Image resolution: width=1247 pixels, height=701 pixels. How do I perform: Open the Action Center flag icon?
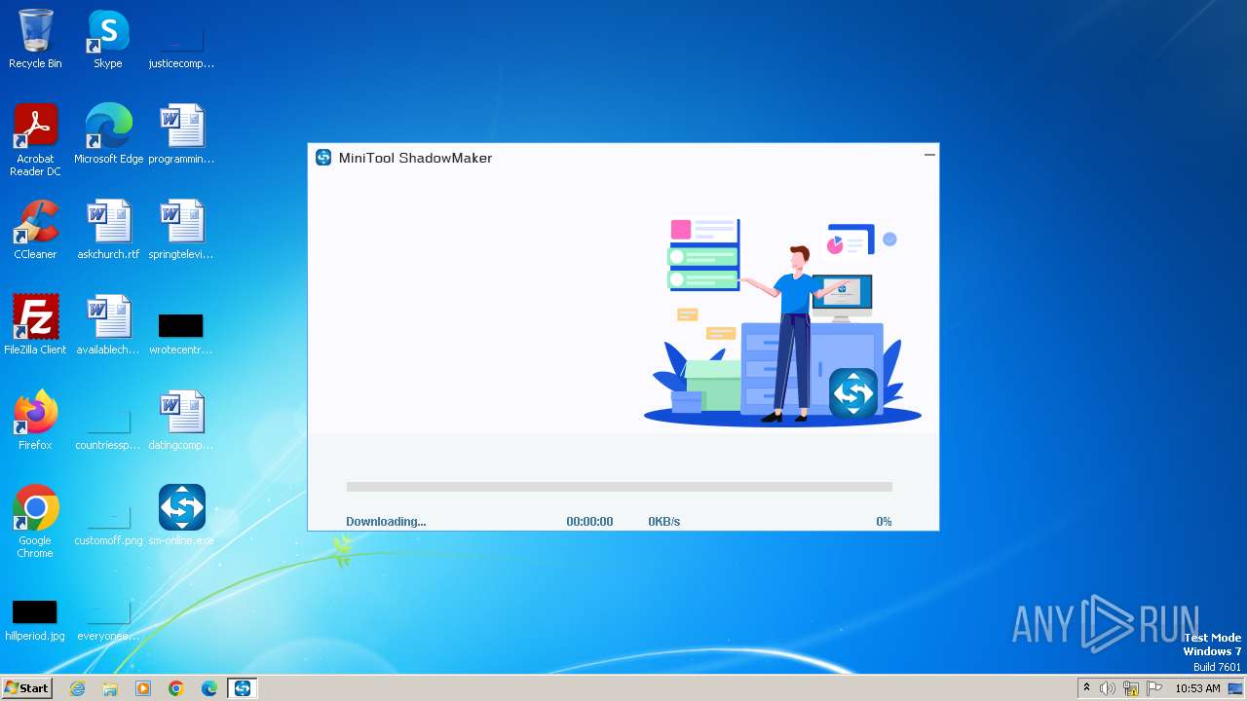tap(1154, 688)
